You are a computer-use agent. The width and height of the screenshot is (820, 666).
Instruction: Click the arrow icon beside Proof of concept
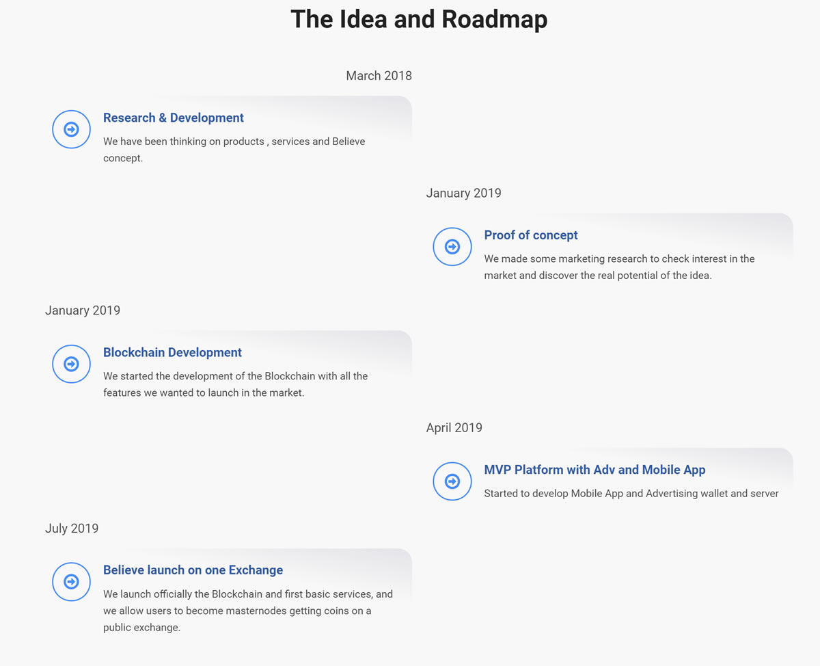[452, 247]
